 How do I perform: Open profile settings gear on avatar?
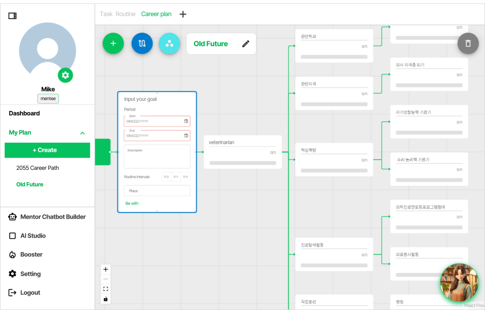click(x=65, y=75)
